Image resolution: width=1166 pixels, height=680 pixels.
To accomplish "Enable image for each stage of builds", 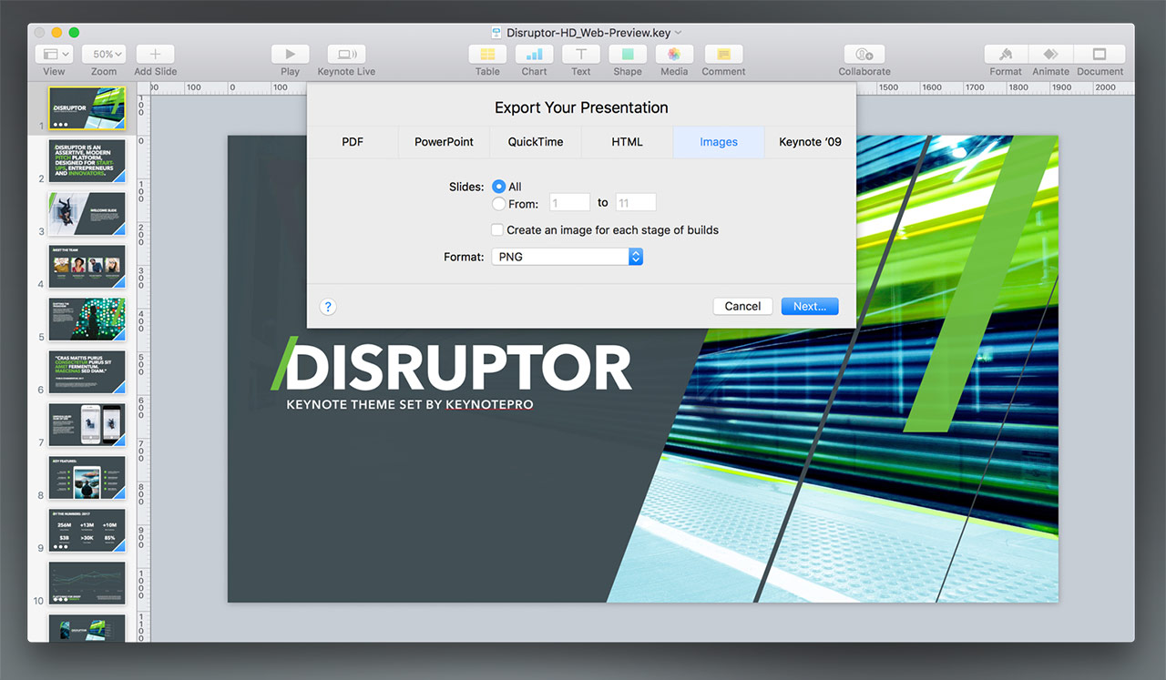I will click(497, 230).
